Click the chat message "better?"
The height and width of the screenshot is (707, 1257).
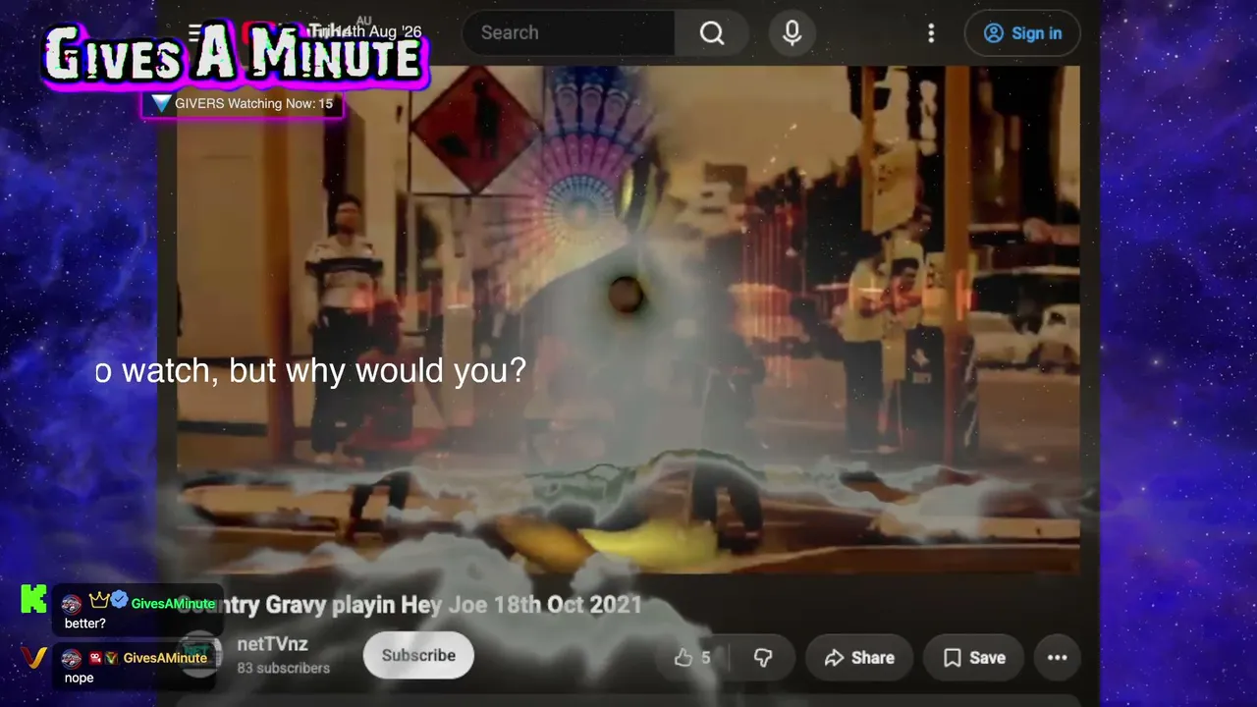pos(85,624)
